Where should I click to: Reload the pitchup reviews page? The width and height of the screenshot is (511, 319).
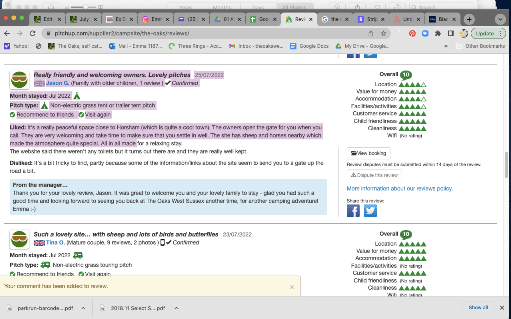(32, 33)
